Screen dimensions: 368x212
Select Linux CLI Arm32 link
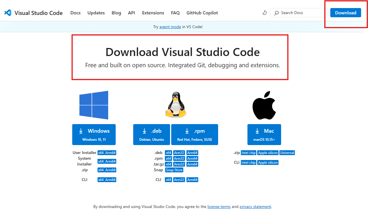pyautogui.click(x=179, y=180)
